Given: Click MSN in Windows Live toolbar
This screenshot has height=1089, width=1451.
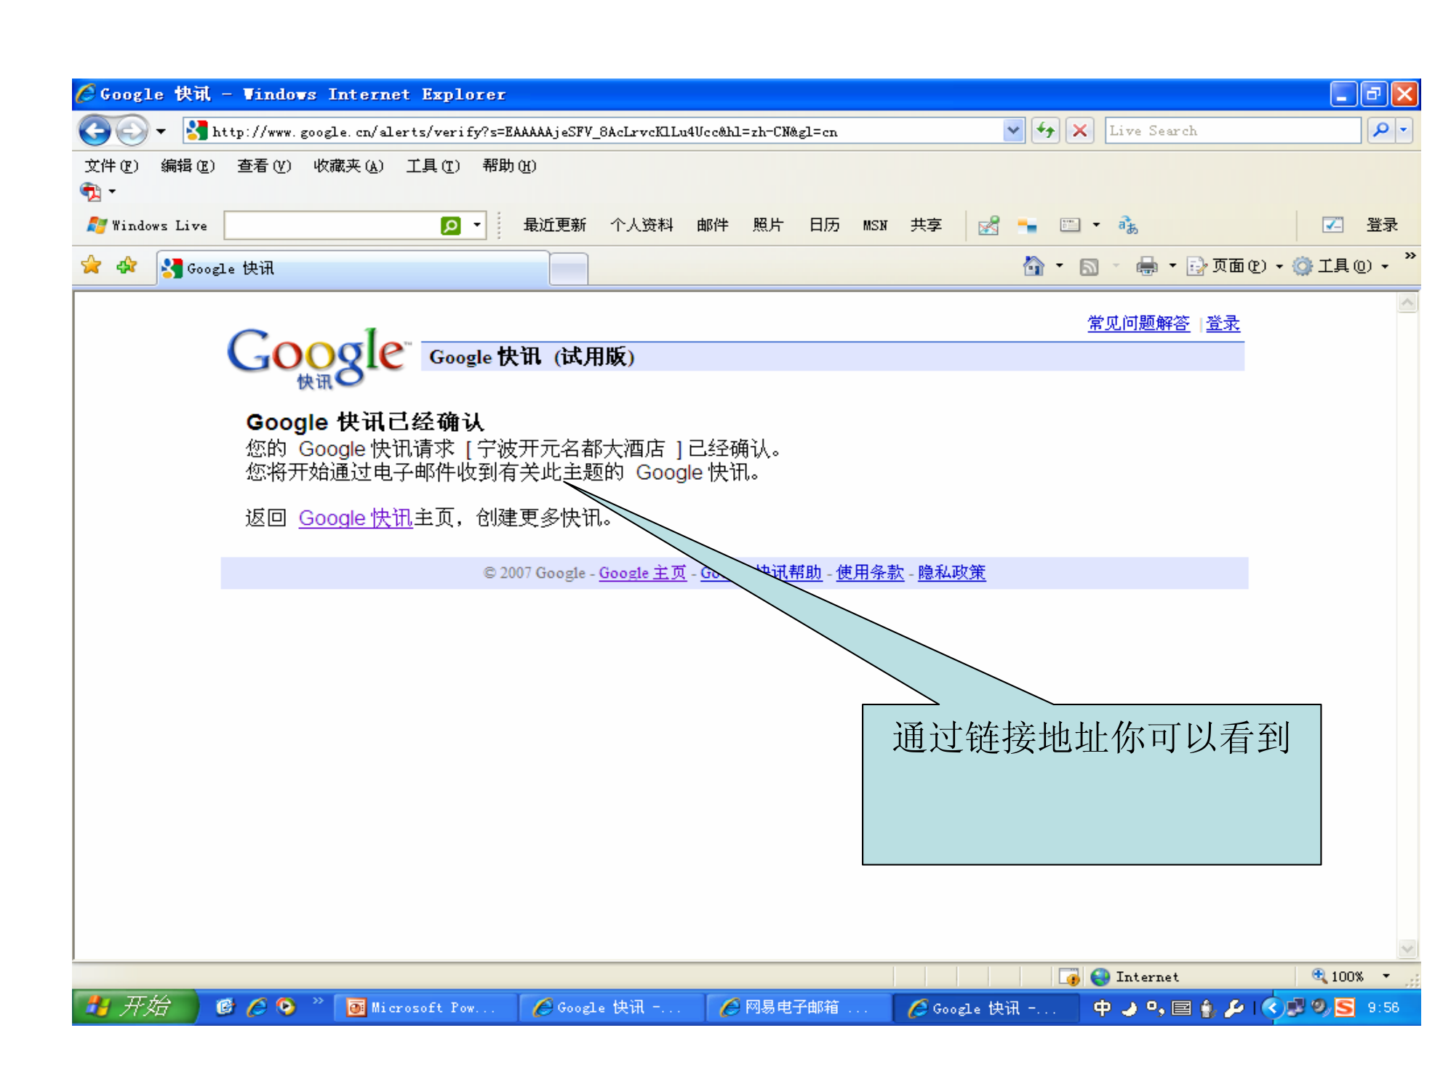Looking at the screenshot, I should [875, 225].
